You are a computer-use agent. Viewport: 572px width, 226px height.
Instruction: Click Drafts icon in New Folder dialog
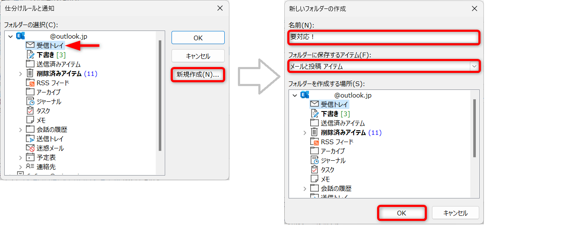click(x=315, y=114)
